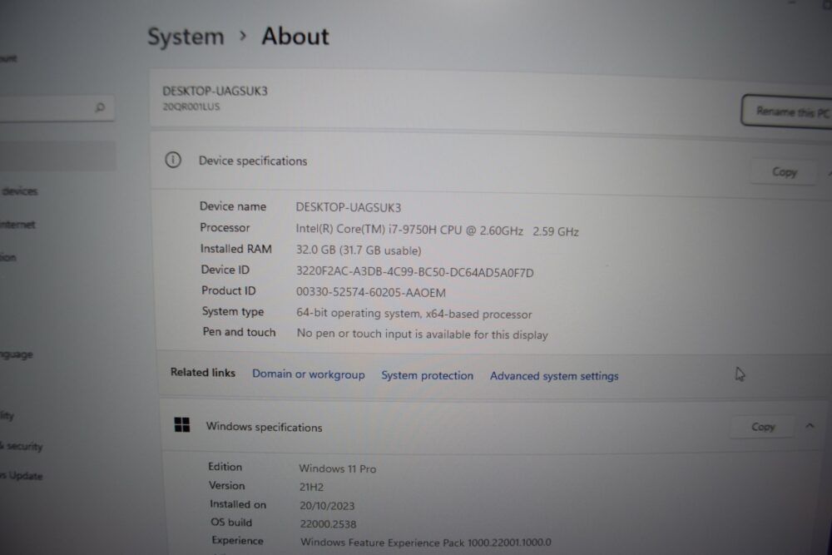Select Device ID 3220F2AC-A3DB-4C99-BC50-DC64AD5A0F7D

415,272
